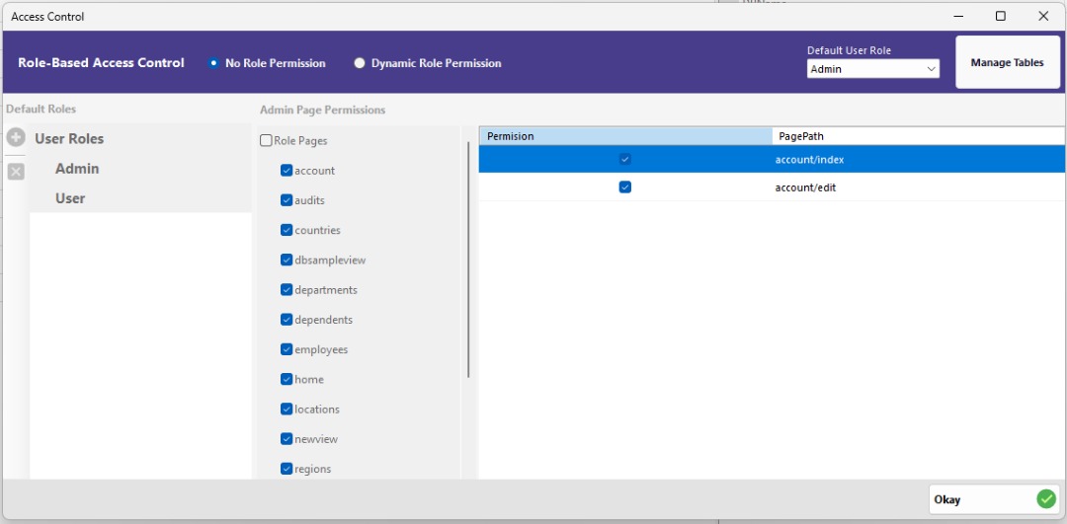Select the User role
Screen dimensions: 1067x524
(x=70, y=198)
